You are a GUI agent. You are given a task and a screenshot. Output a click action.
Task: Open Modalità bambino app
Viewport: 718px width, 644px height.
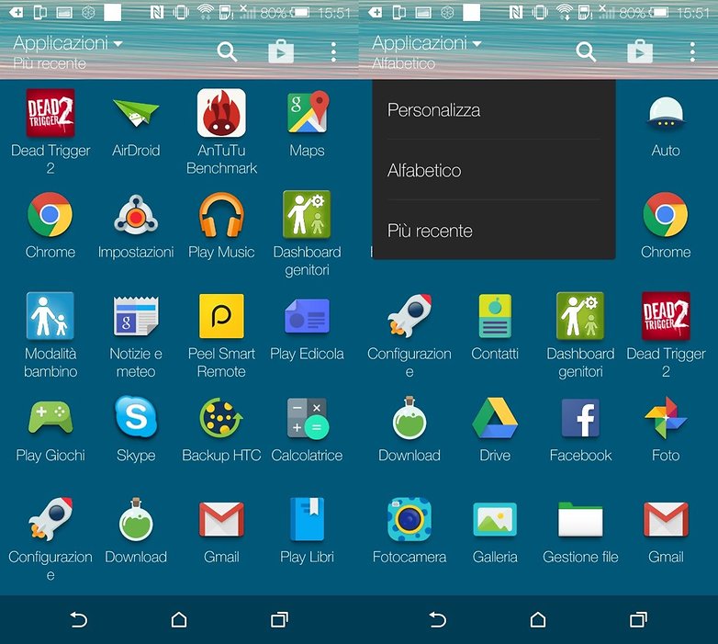(50, 316)
